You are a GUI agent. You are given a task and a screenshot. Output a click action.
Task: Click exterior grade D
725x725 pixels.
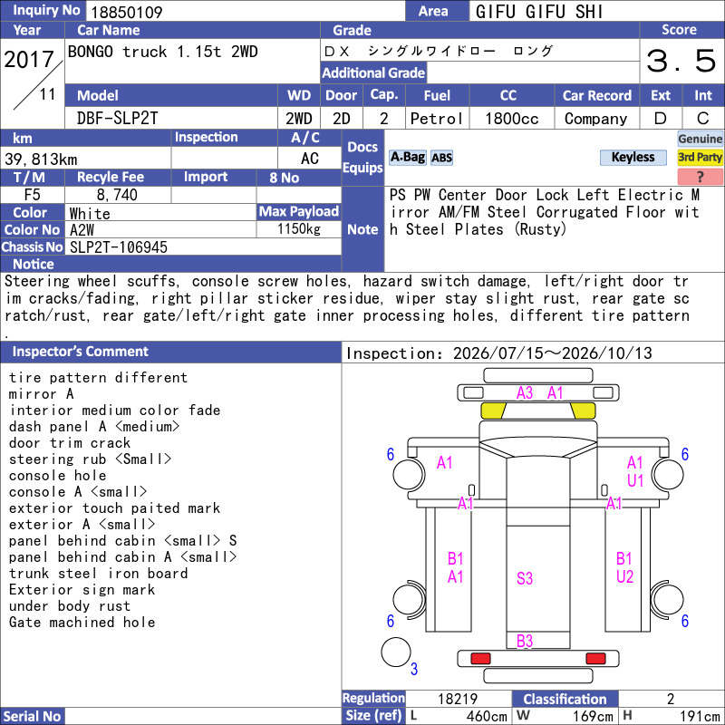click(x=661, y=119)
